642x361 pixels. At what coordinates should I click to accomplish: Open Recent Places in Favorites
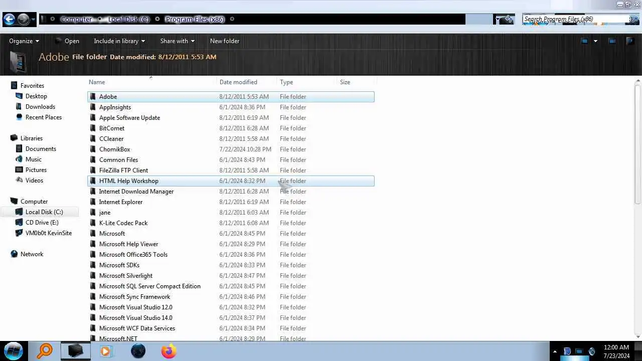click(44, 117)
